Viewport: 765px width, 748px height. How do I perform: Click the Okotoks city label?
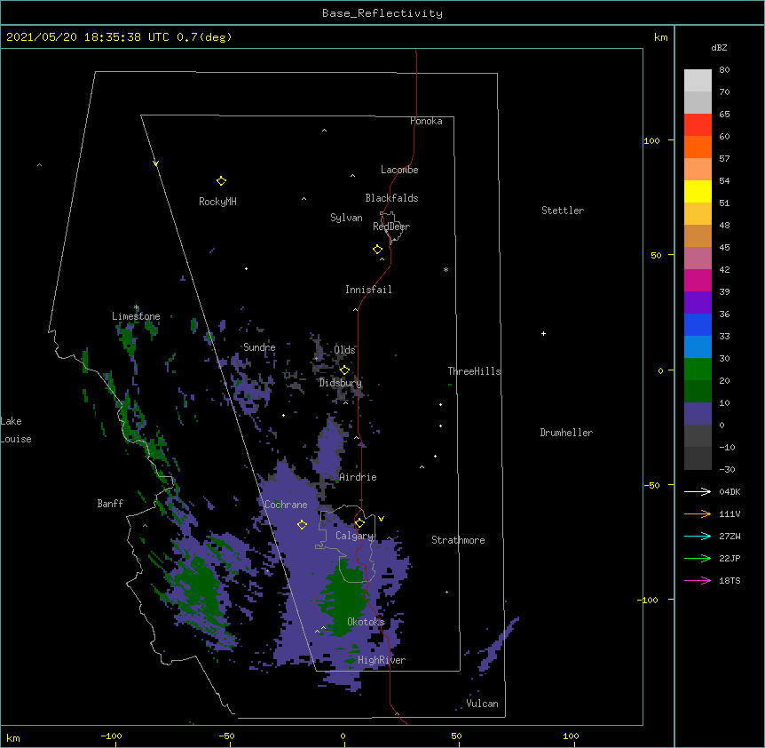pyautogui.click(x=366, y=622)
